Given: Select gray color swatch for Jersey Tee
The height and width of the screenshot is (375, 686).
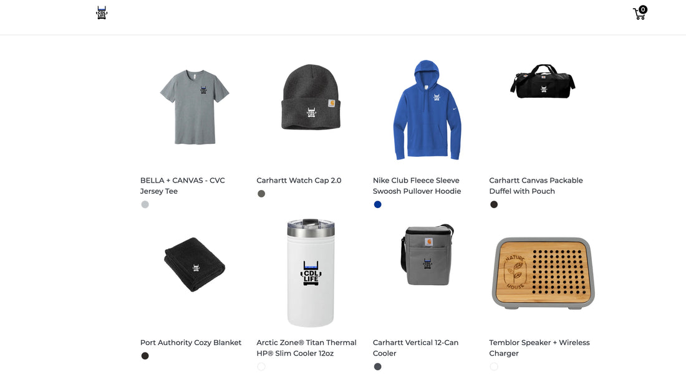Looking at the screenshot, I should coord(145,204).
